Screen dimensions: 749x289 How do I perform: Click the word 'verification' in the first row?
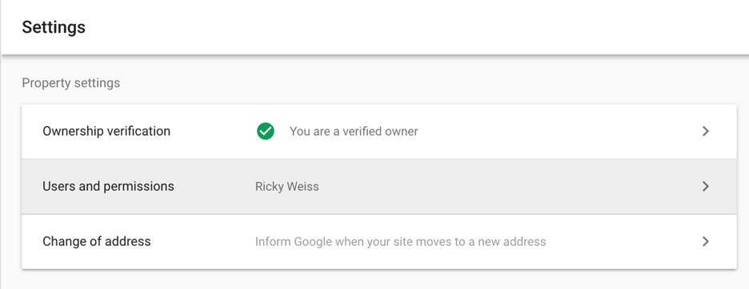click(137, 131)
